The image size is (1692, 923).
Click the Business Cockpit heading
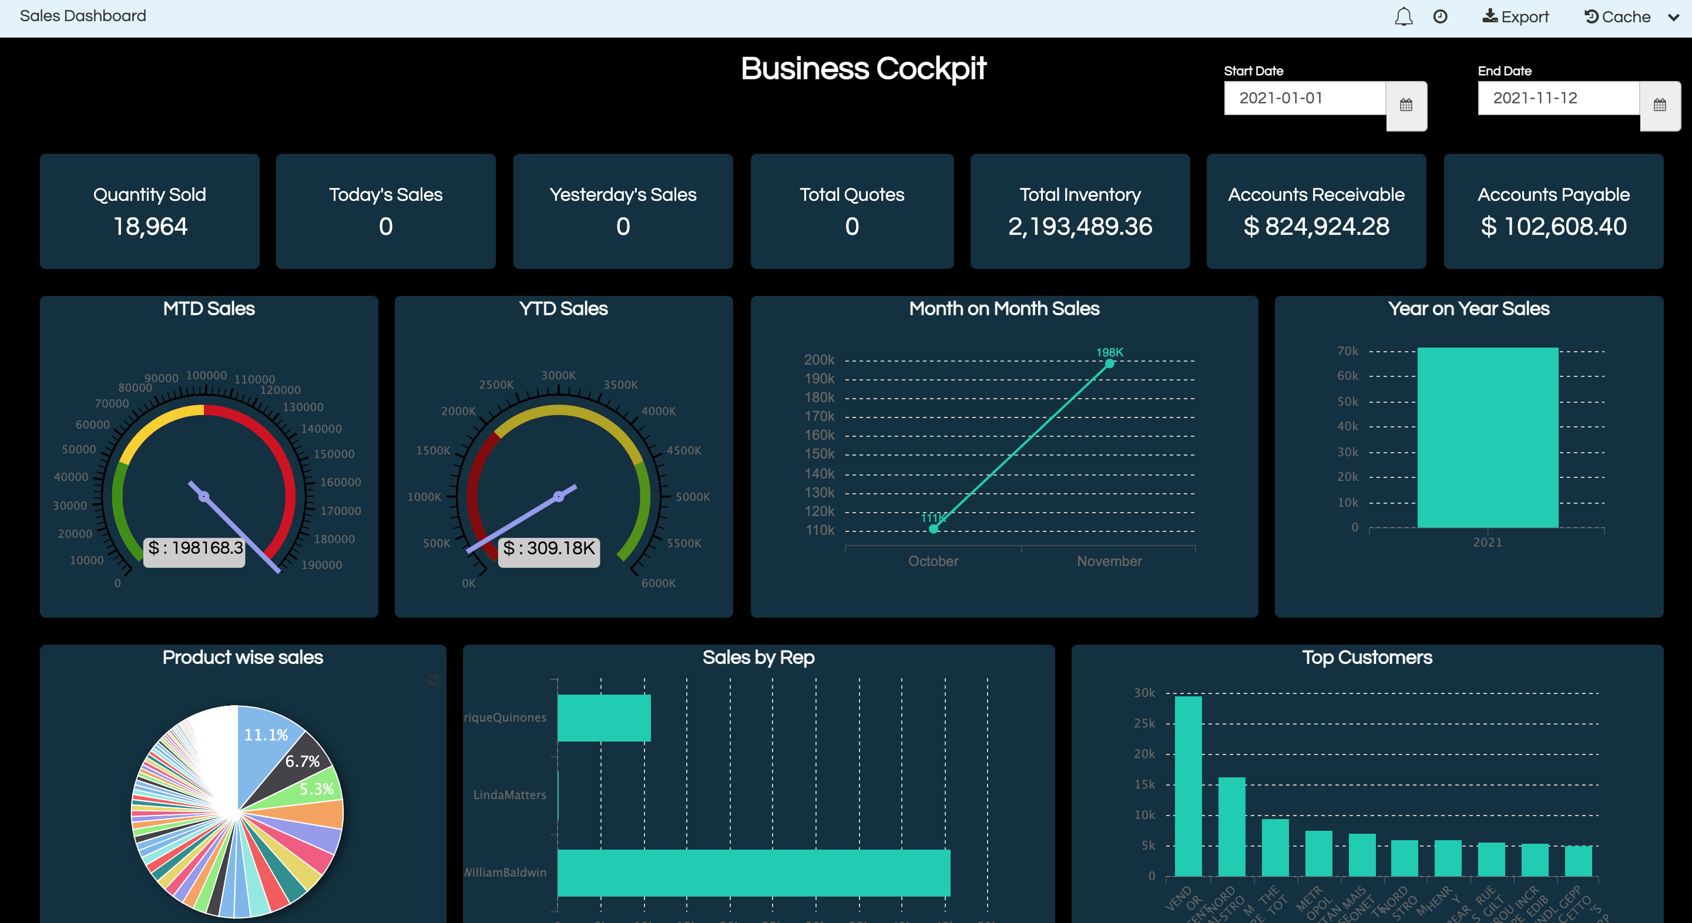[863, 69]
